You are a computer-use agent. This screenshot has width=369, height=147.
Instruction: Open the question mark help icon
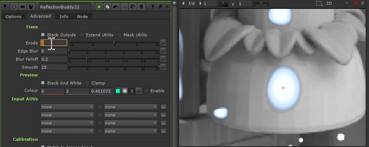[152, 7]
